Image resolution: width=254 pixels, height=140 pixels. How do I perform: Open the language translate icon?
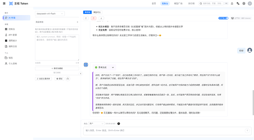(x=238, y=3)
